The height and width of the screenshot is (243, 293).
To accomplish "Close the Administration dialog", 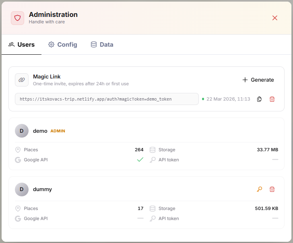I will [275, 18].
